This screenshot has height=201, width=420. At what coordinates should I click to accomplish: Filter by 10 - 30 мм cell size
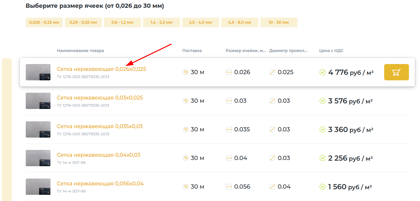[x=279, y=22]
